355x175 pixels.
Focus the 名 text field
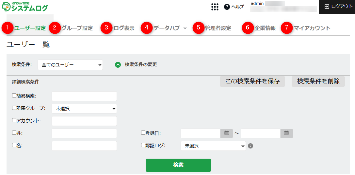click(84, 146)
